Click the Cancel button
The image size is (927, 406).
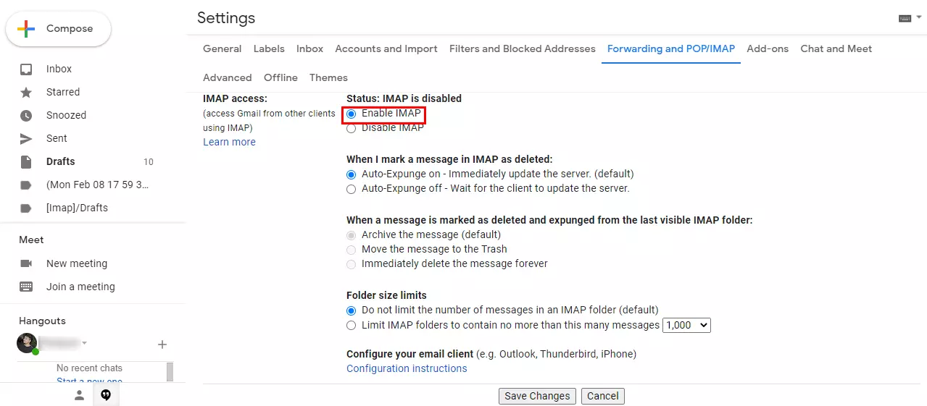tap(603, 396)
